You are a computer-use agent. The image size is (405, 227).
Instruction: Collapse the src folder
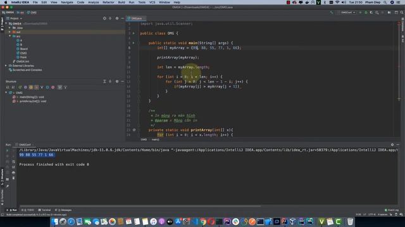[x=9, y=37]
